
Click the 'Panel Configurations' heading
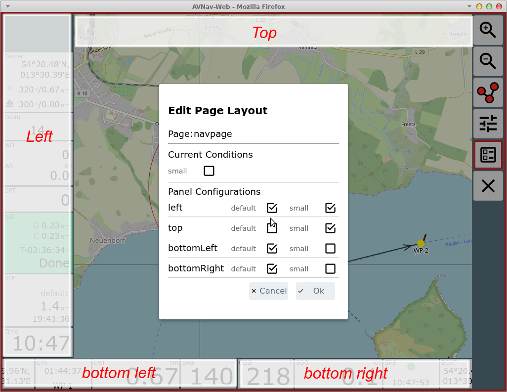[x=214, y=192]
